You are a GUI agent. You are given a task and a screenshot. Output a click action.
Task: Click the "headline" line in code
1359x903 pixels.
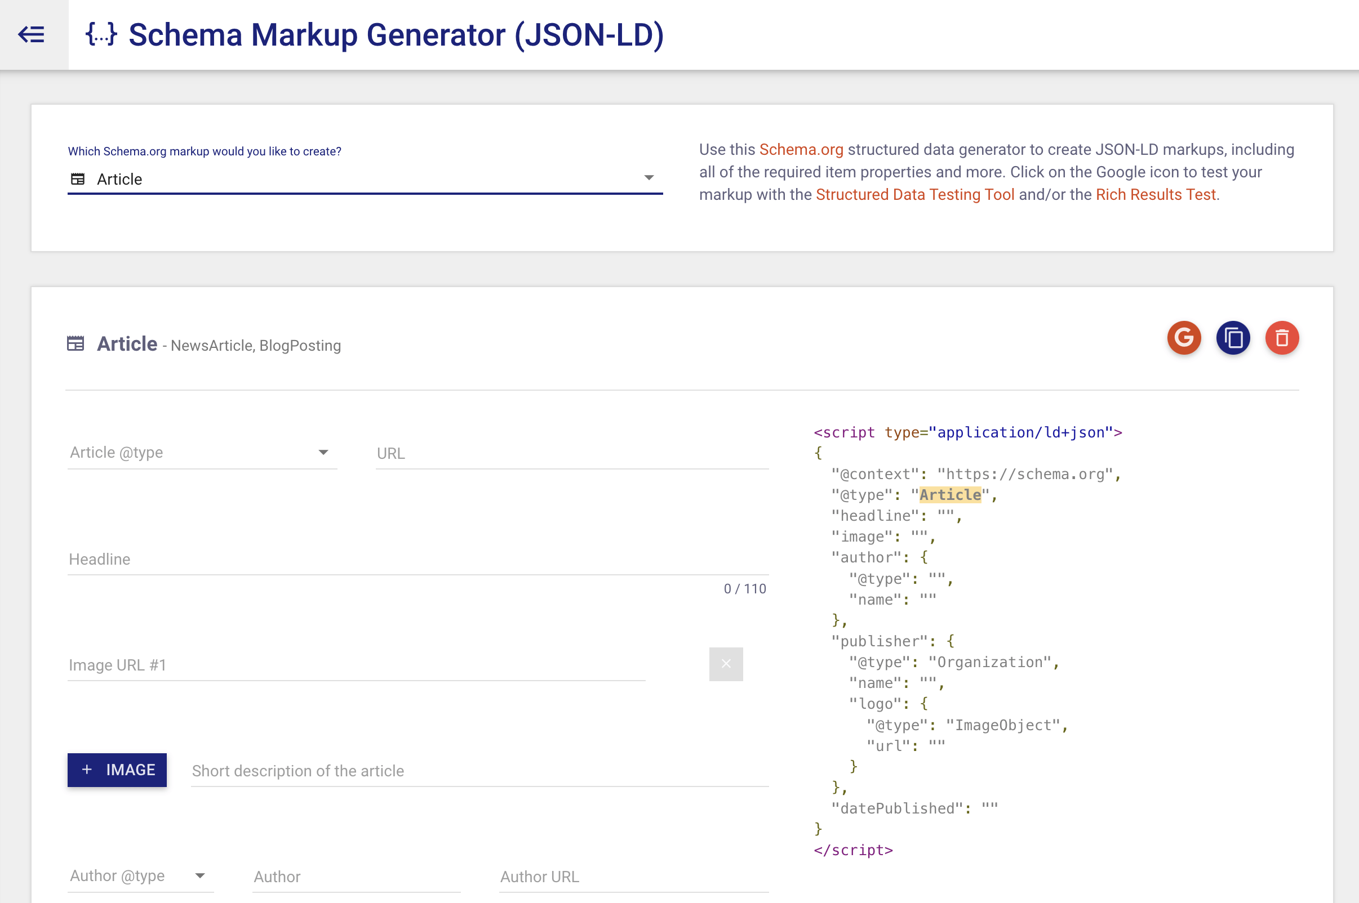pyautogui.click(x=896, y=516)
